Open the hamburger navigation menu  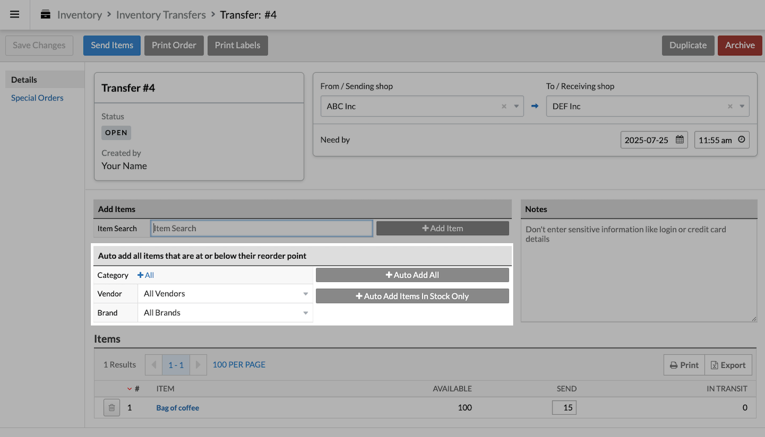coord(15,14)
